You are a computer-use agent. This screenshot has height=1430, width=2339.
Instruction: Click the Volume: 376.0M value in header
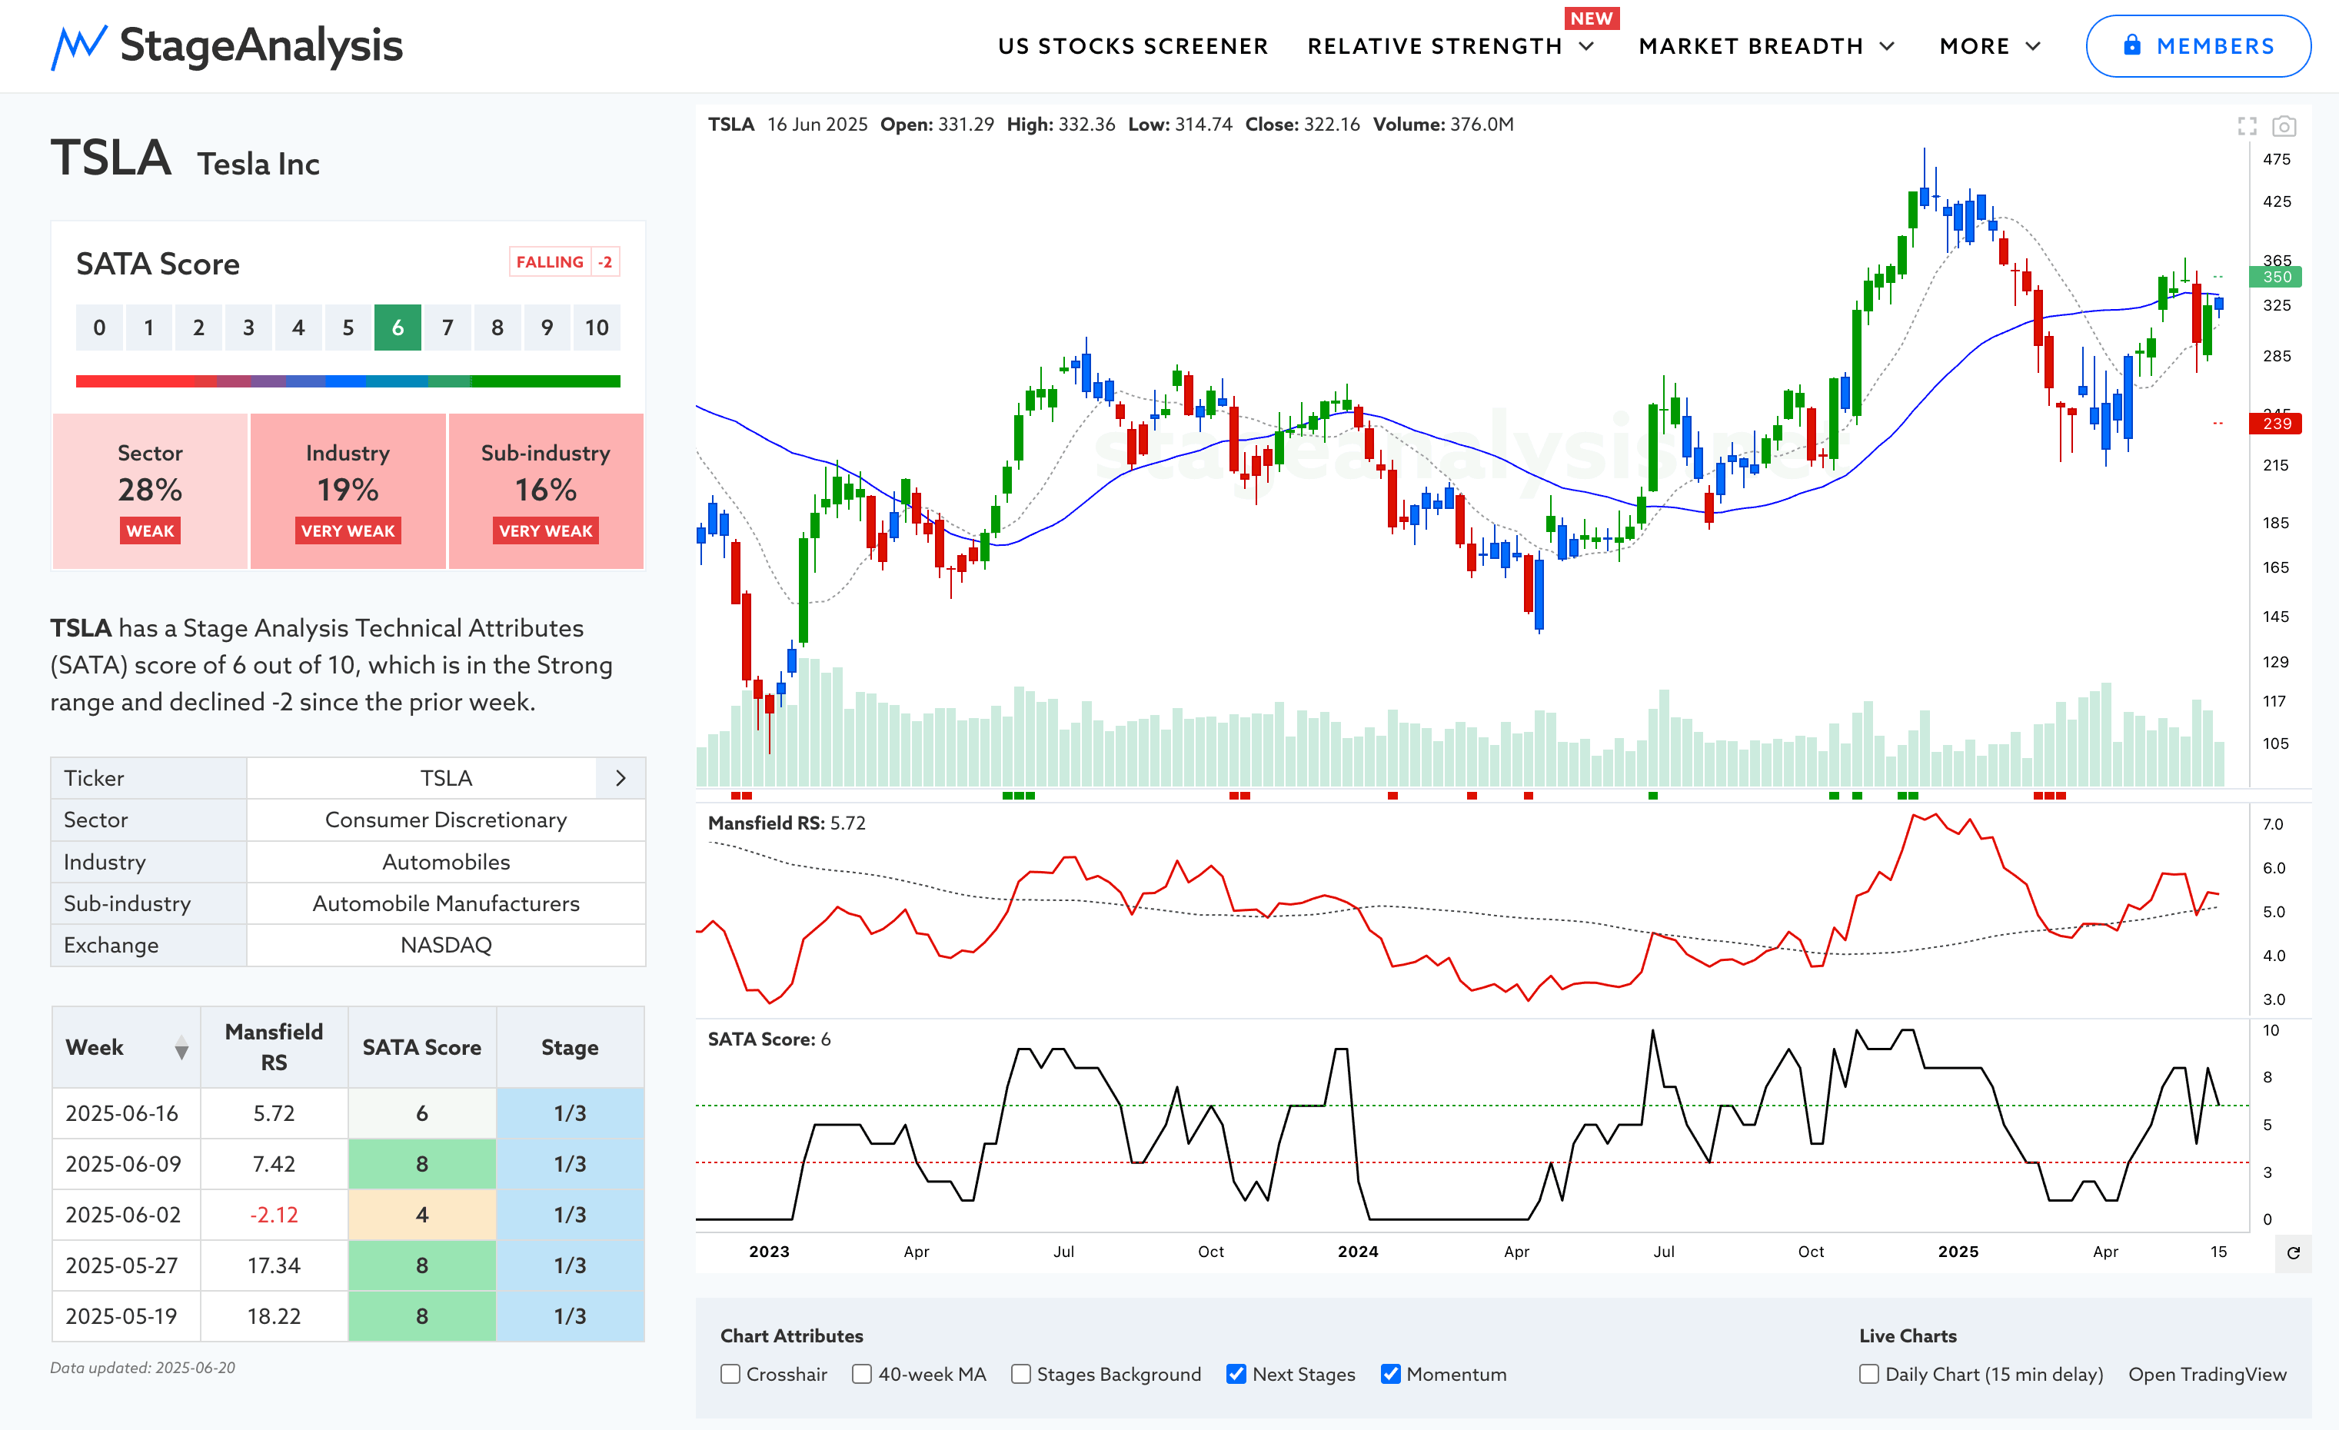coord(1444,125)
